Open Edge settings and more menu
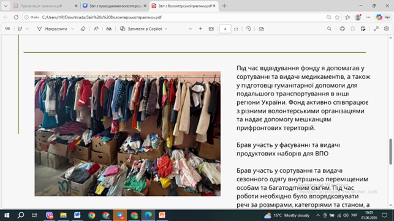This screenshot has height=221, width=394. pyautogui.click(x=368, y=17)
